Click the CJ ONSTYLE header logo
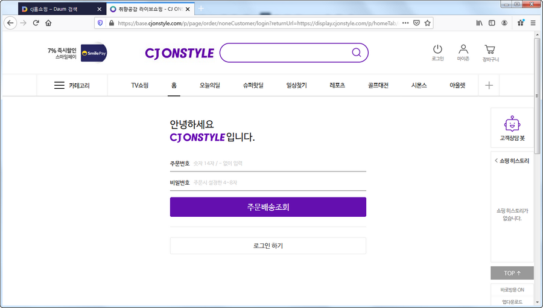Image resolution: width=543 pixels, height=308 pixels. coord(179,53)
